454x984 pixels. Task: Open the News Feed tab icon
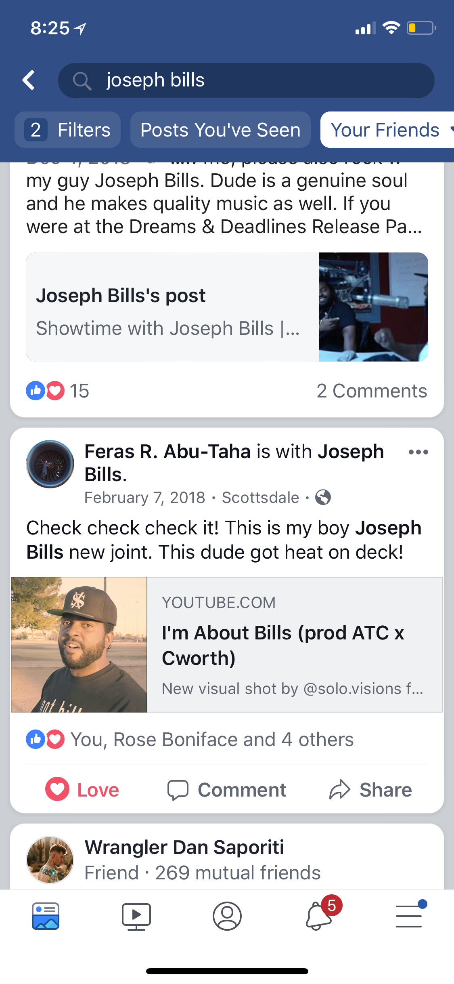pos(46,916)
